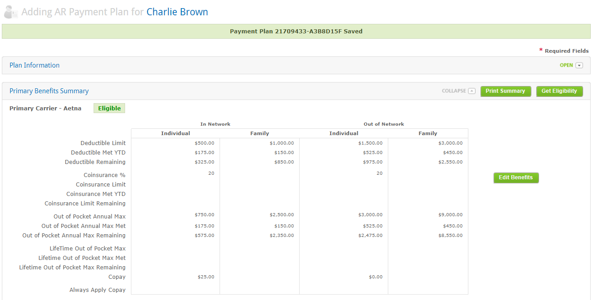Open the Edit Benefits button
593x300 pixels.
pos(516,177)
